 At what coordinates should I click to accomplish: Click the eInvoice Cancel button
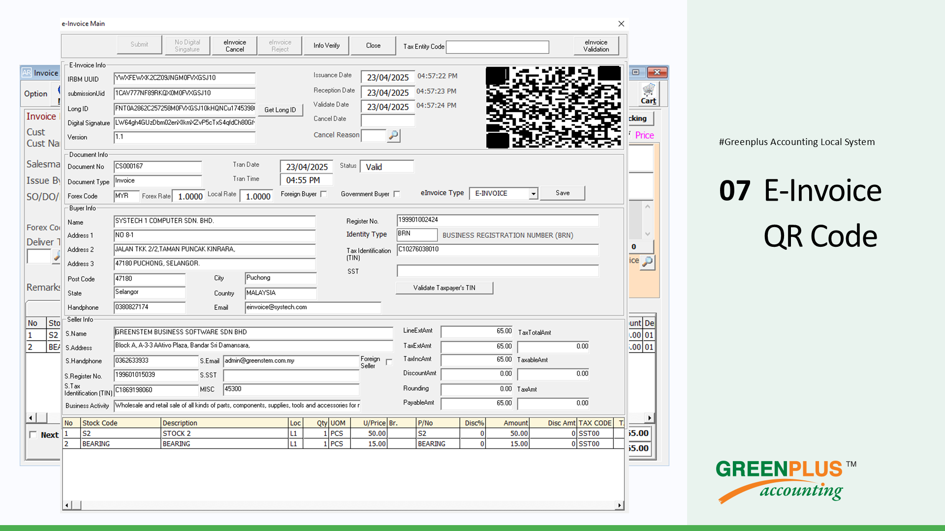click(235, 46)
